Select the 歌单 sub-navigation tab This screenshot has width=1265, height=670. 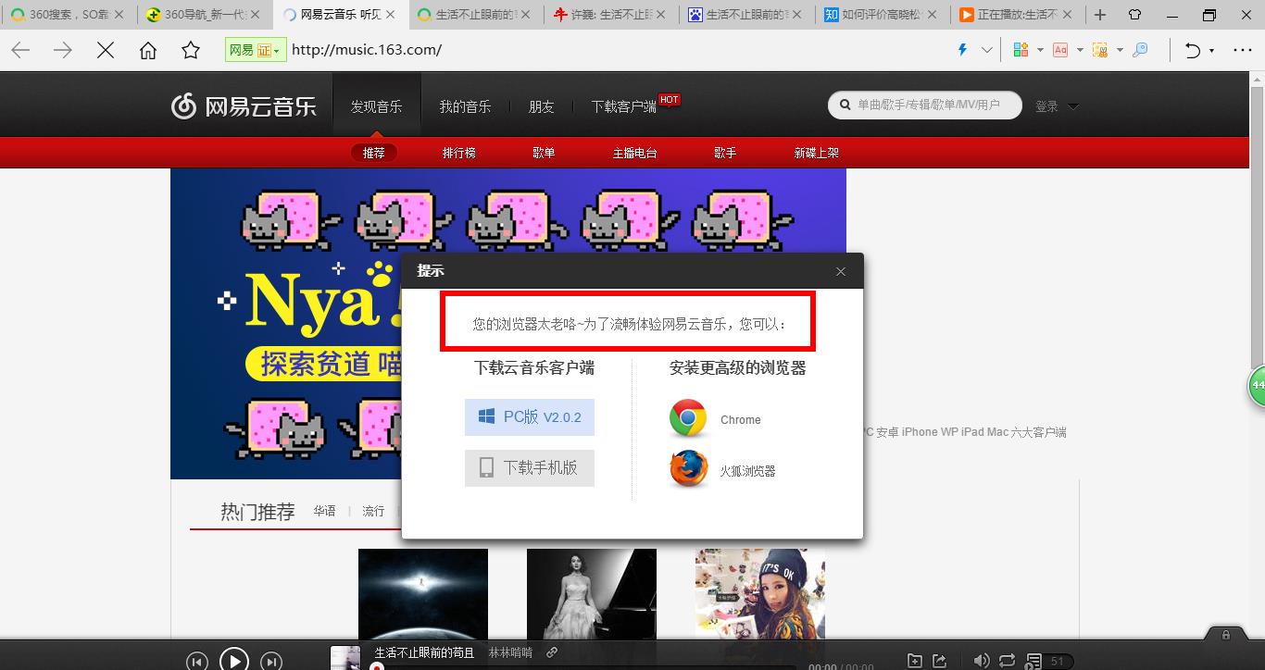coord(544,153)
